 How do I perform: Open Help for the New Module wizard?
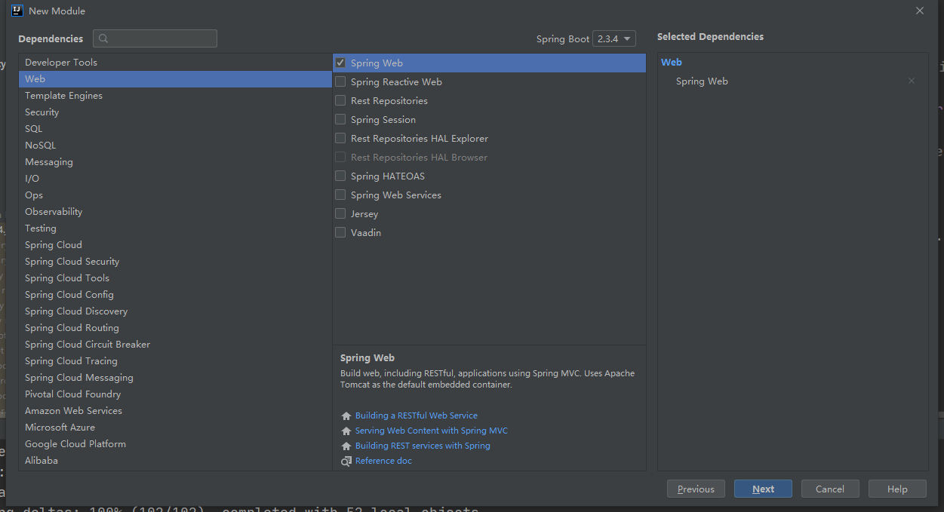(897, 489)
